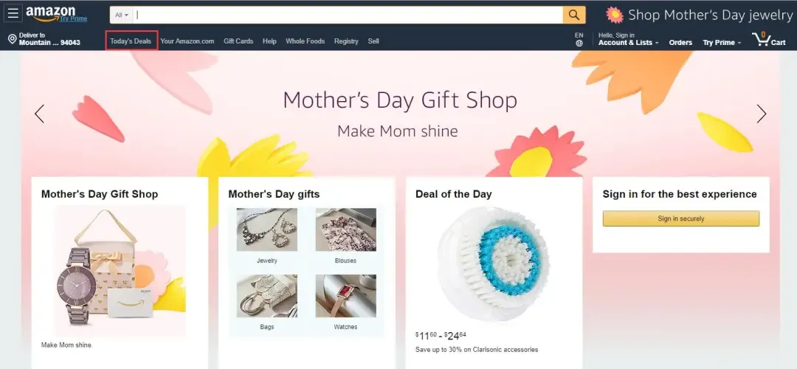Expand the Try Prime dropdown
This screenshot has width=797, height=369.
point(722,43)
